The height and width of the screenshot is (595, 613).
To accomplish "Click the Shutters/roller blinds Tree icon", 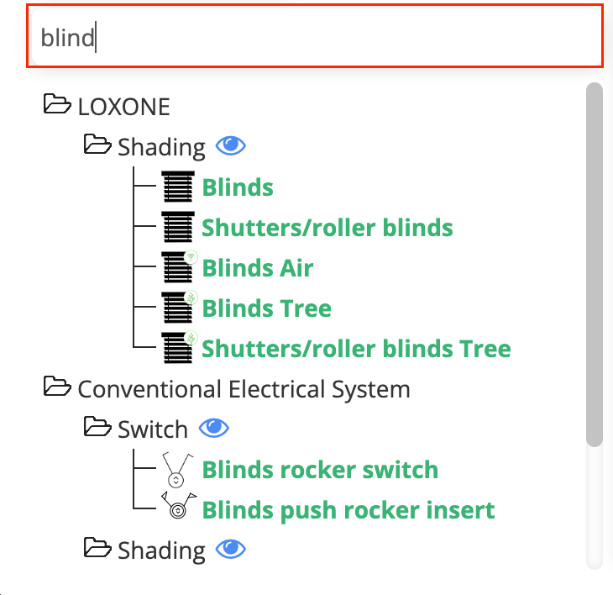I will (179, 348).
